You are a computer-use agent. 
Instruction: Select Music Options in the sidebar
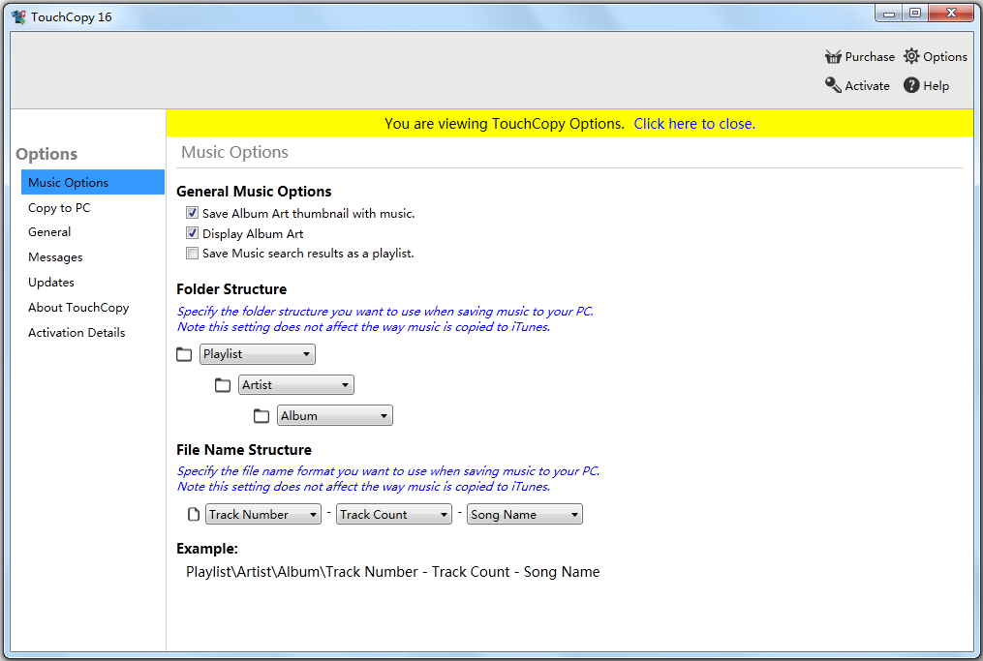[93, 182]
